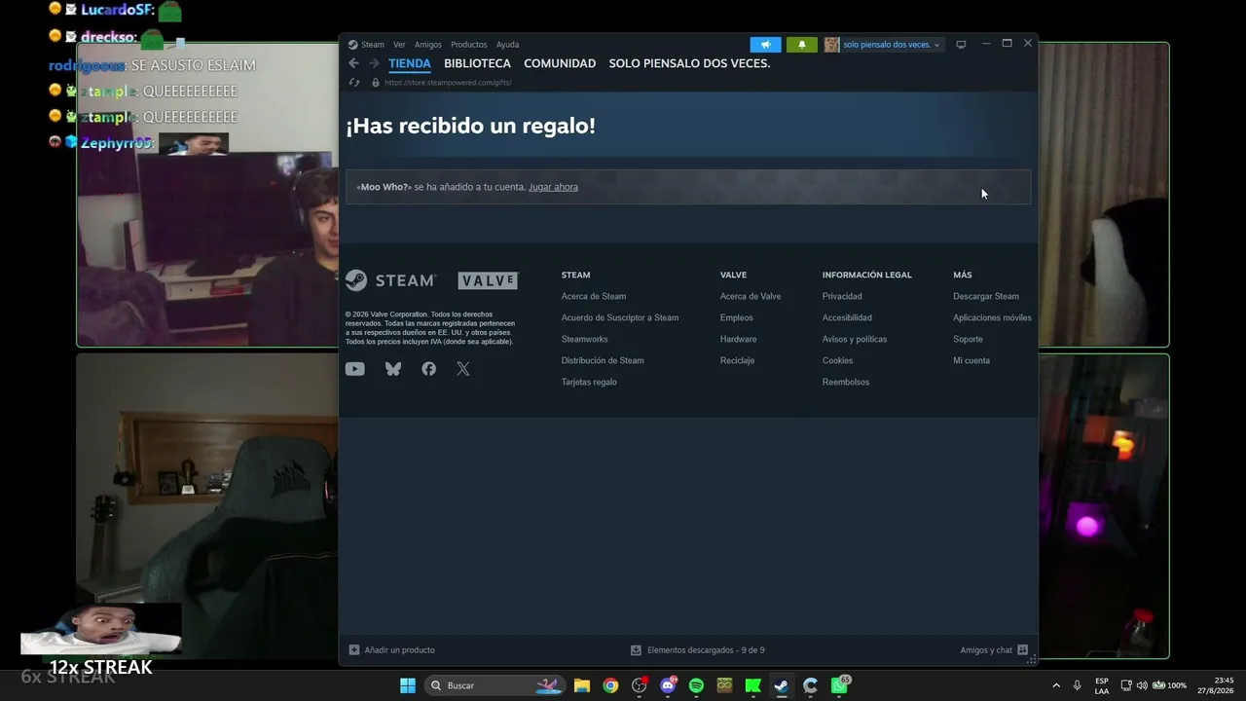The width and height of the screenshot is (1246, 701).
Task: Open the Tarjetas regalo link
Action: [x=589, y=382]
